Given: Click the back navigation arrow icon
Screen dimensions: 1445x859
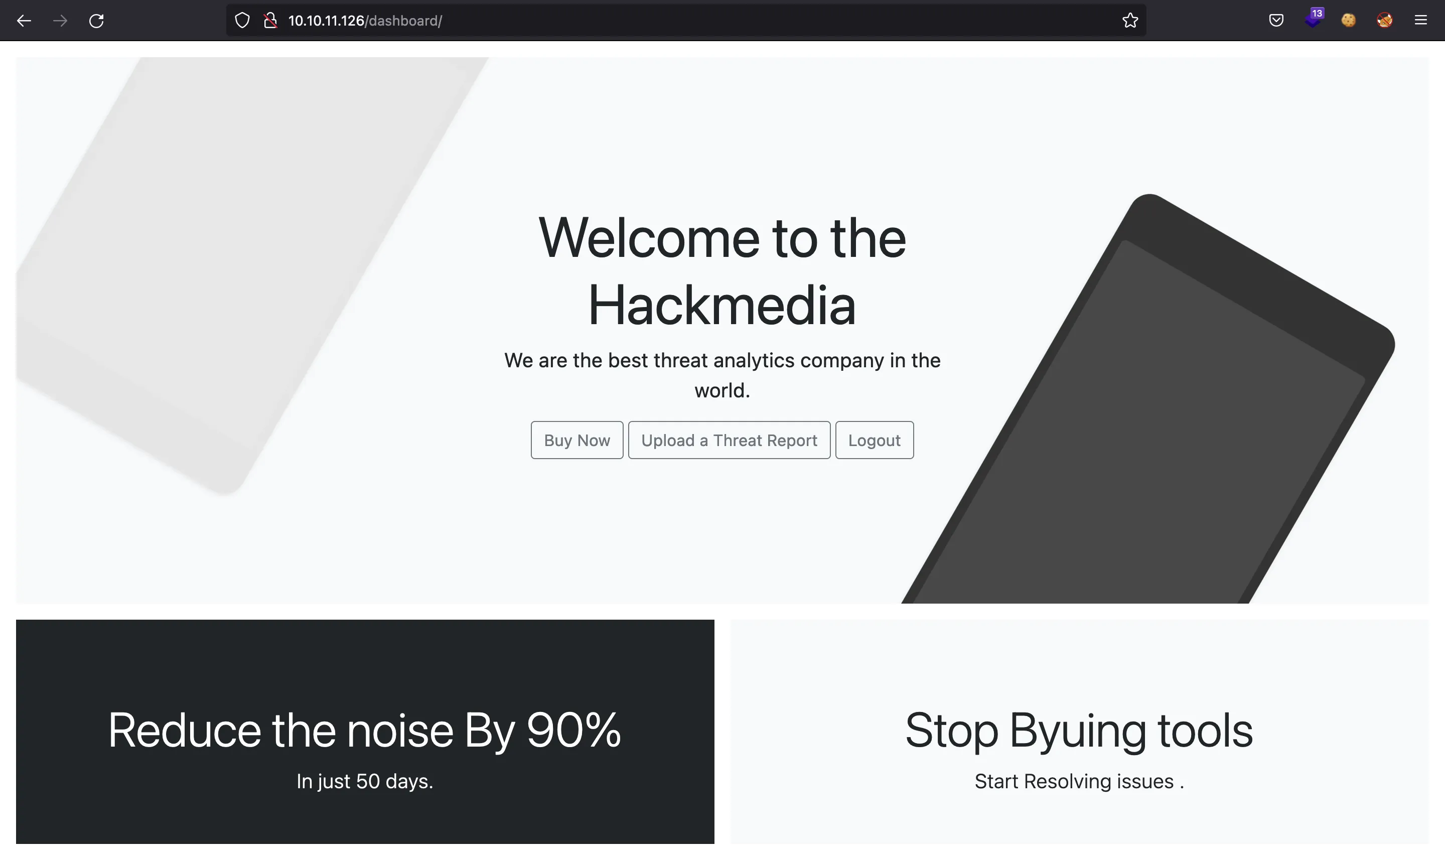Looking at the screenshot, I should [x=23, y=20].
